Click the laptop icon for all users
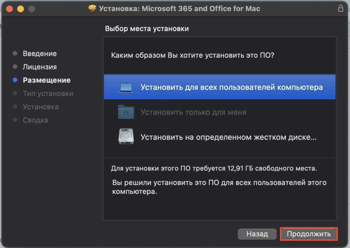350x248 pixels. tap(126, 87)
